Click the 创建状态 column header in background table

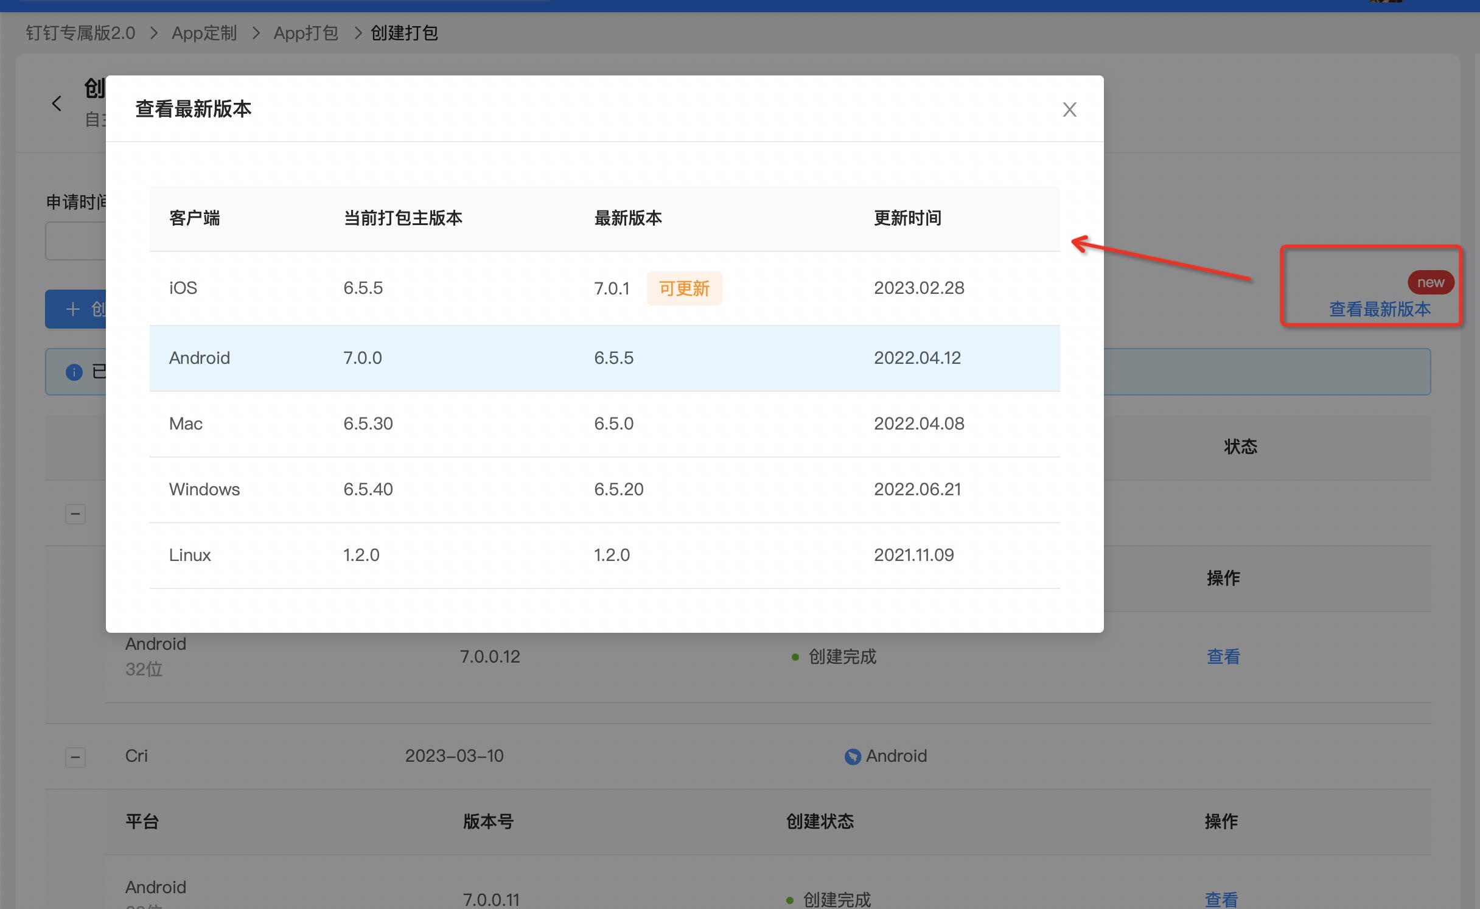pyautogui.click(x=820, y=821)
